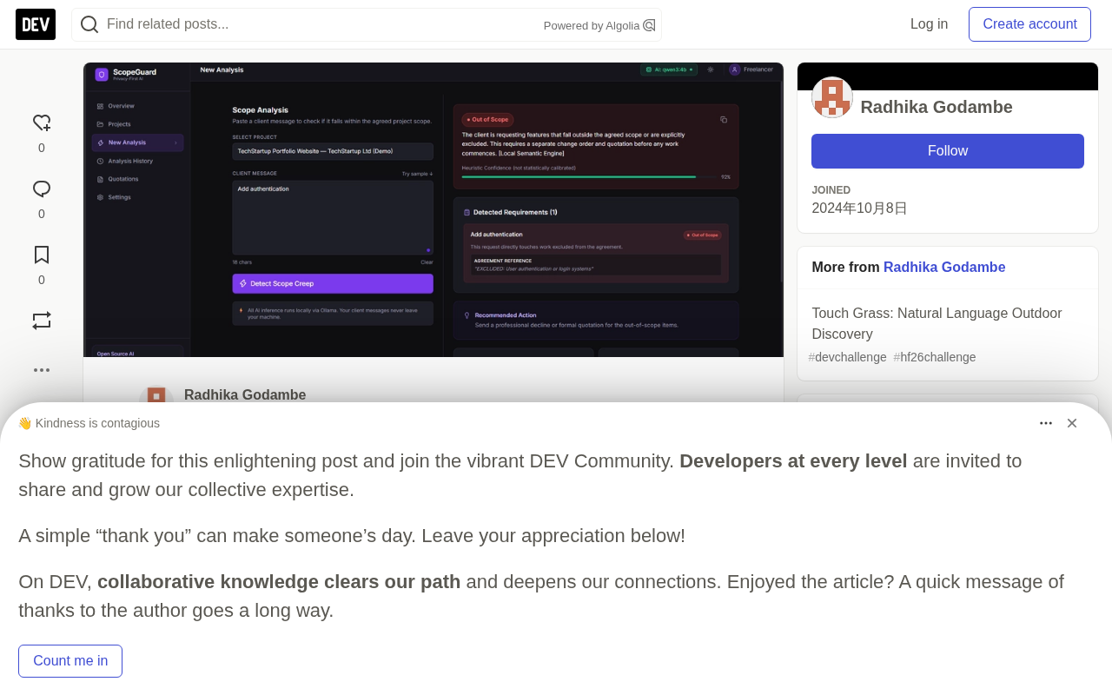Open comments via speech bubble icon
The width and height of the screenshot is (1112, 695).
coord(42,189)
